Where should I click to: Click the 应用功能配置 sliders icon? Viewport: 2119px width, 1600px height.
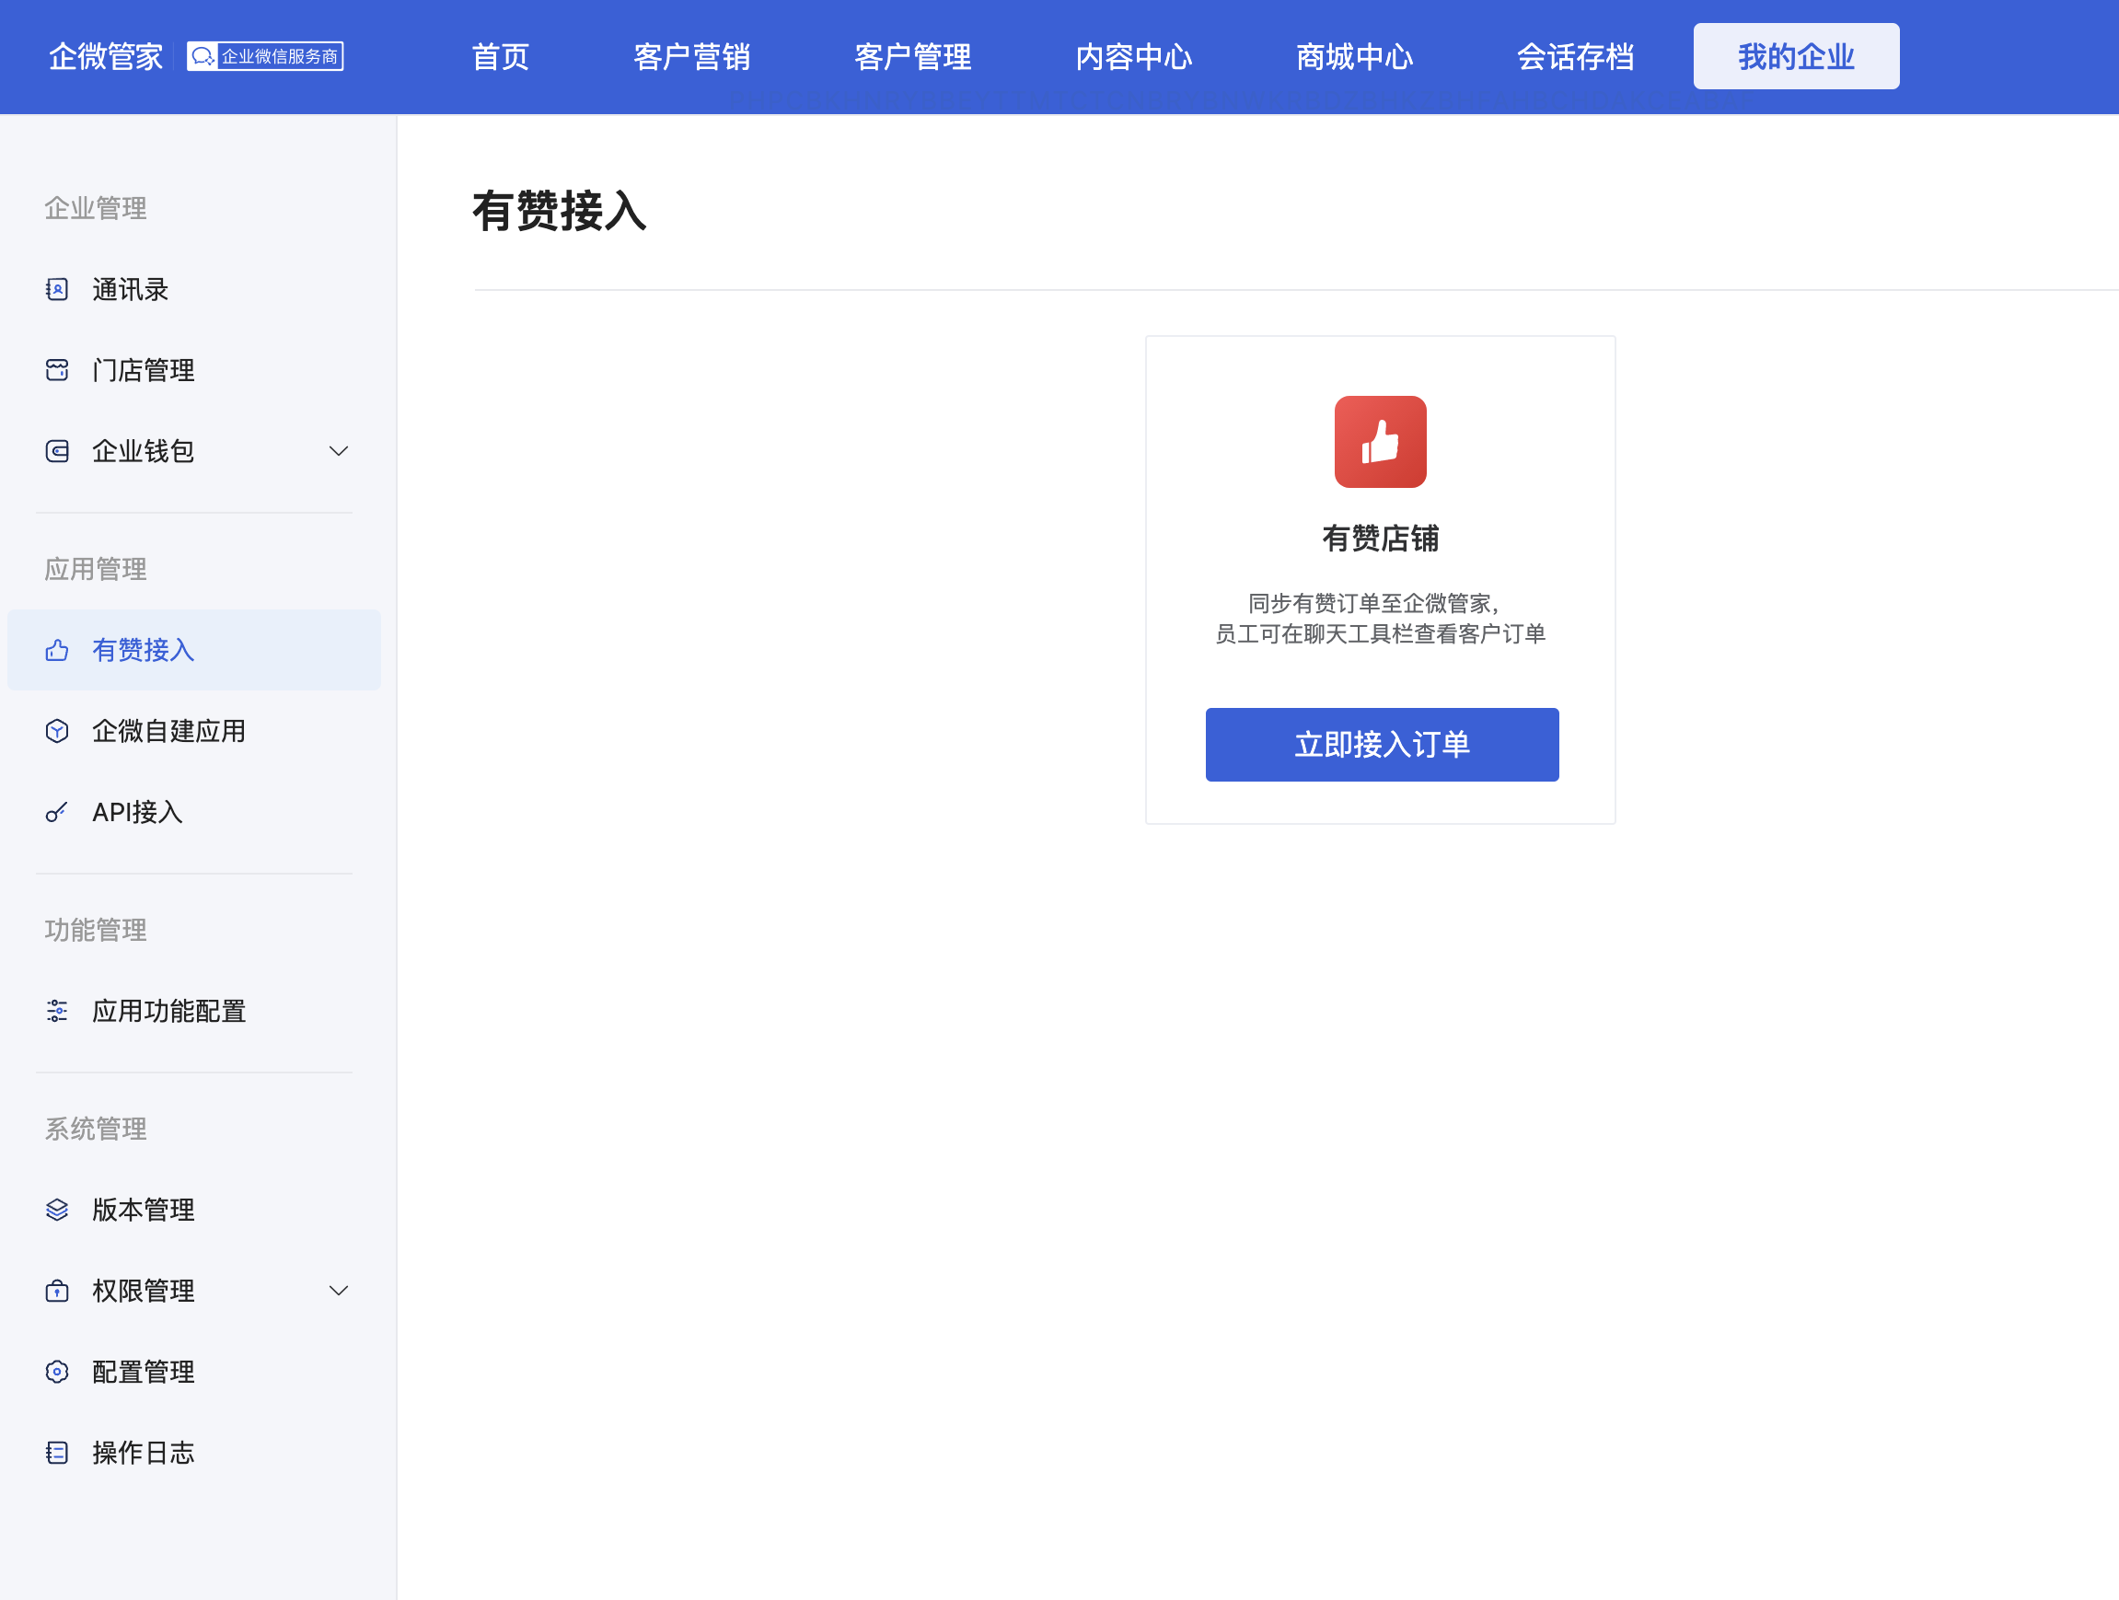[x=57, y=1011]
